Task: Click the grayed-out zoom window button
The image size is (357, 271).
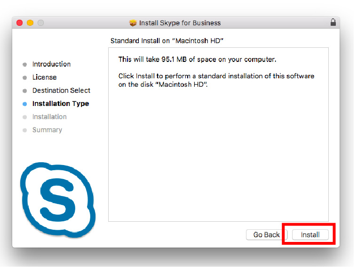Action: (40, 23)
